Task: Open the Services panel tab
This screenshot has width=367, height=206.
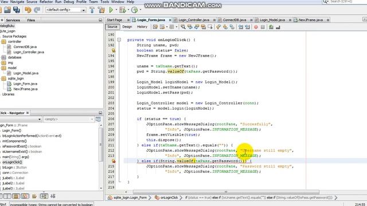Action: [13, 21]
